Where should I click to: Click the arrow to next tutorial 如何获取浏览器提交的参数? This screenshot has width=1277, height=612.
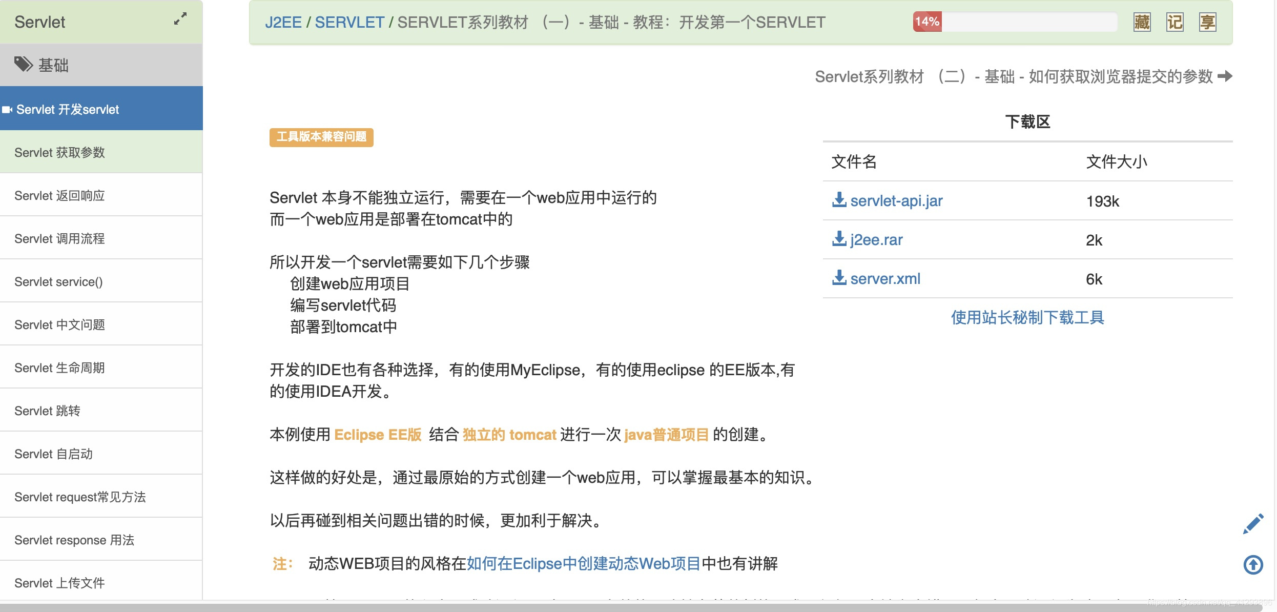click(1226, 76)
